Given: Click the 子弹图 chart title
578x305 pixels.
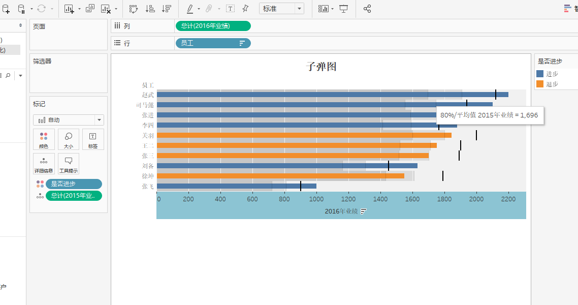Looking at the screenshot, I should pyautogui.click(x=321, y=67).
